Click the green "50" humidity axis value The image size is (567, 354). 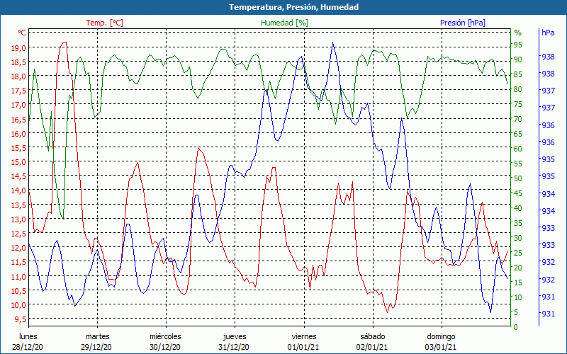tap(518, 178)
